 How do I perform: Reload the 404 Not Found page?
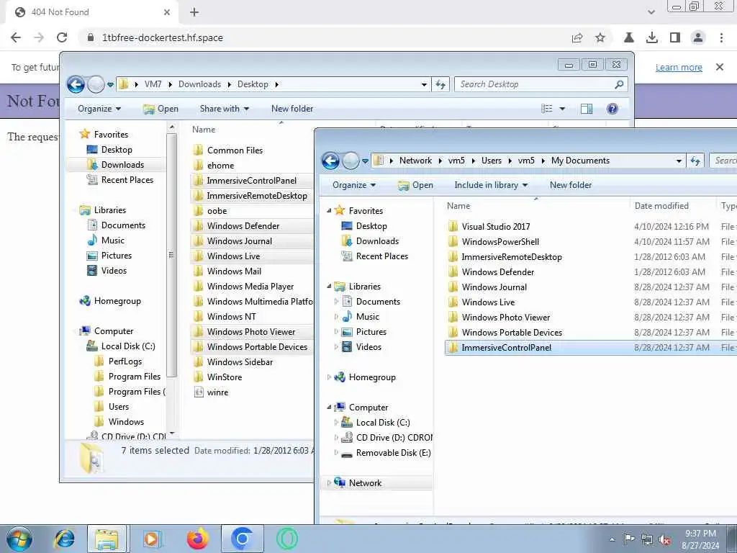click(x=62, y=37)
